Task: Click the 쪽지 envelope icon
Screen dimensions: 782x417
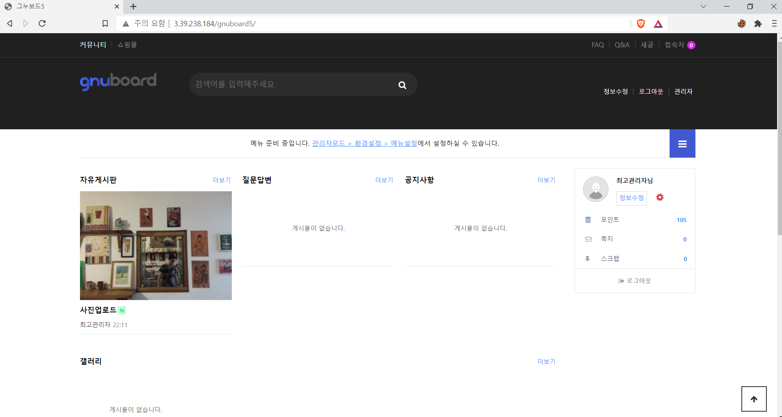Action: [588, 239]
